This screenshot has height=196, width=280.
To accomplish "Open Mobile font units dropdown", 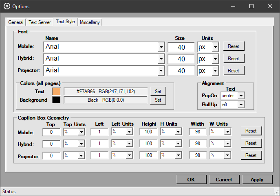I will coord(215,47).
